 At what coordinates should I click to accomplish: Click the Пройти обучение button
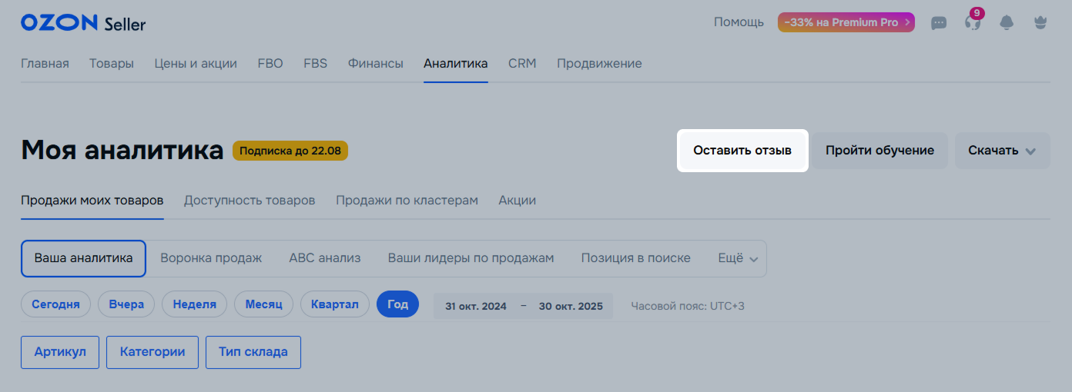click(879, 151)
